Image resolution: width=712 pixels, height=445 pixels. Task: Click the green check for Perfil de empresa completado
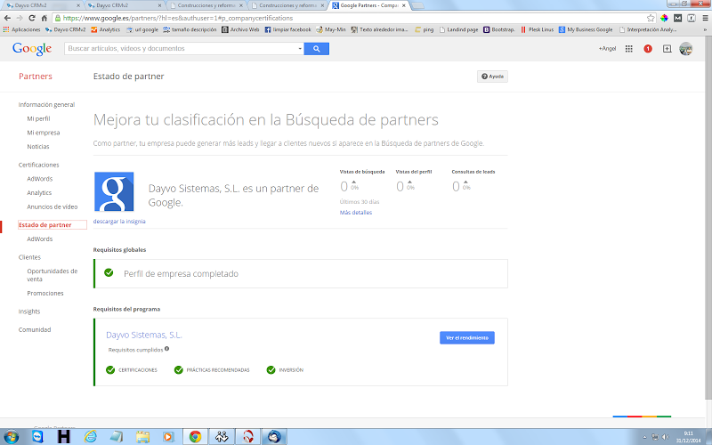click(x=109, y=272)
